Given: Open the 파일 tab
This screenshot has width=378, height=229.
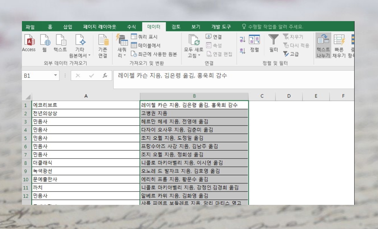Looking at the screenshot, I should [x=30, y=27].
